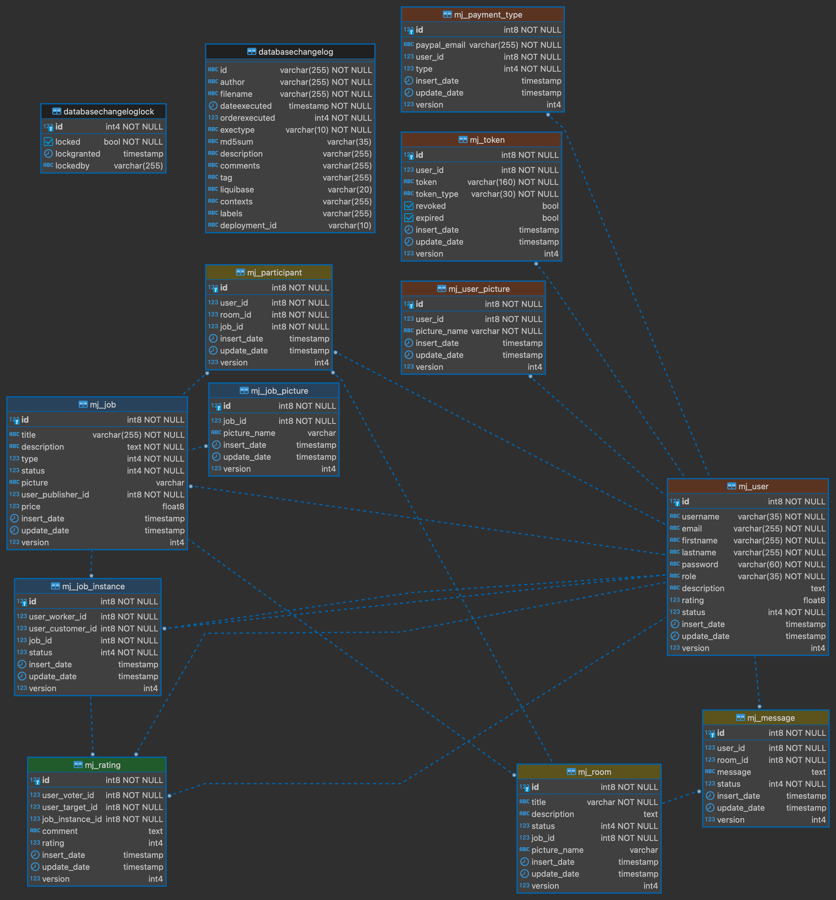Click the 123 icon beside price column
The image size is (836, 900).
point(14,506)
